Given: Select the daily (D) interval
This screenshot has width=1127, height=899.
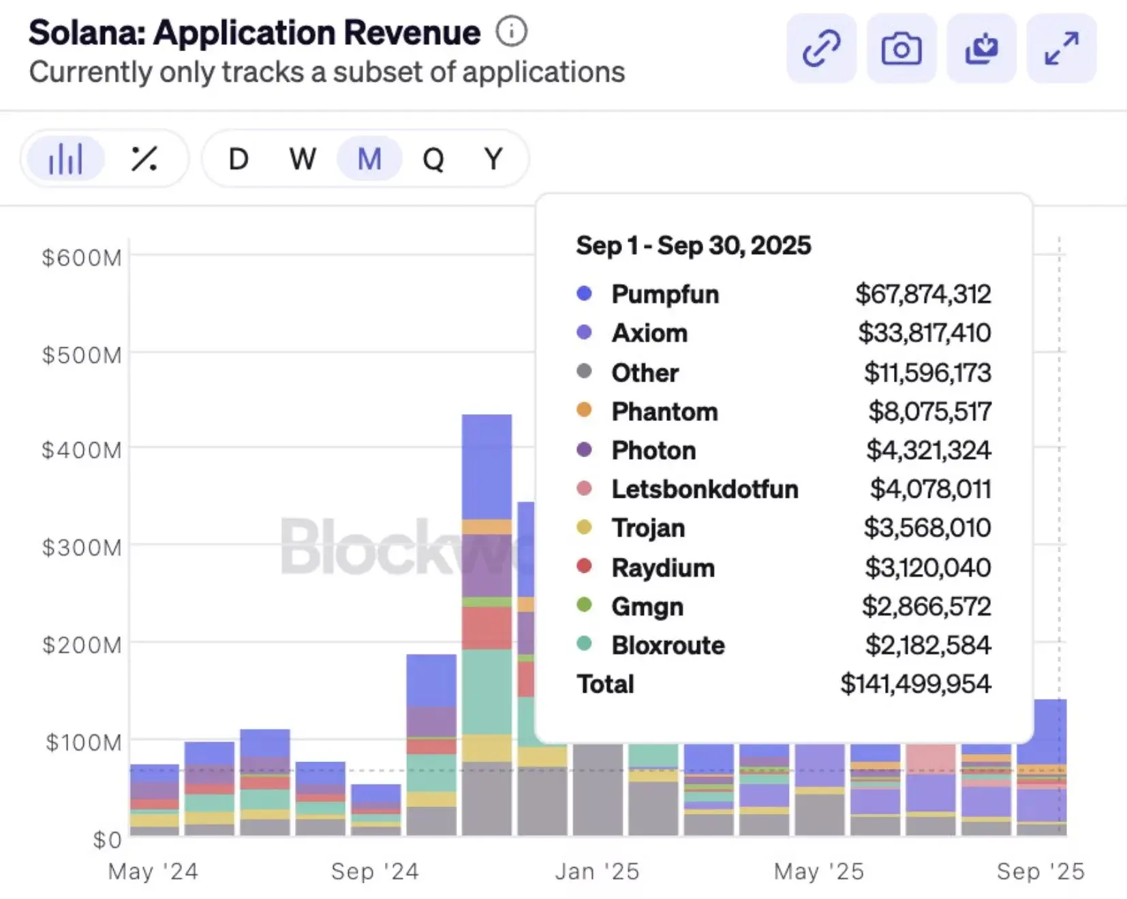Looking at the screenshot, I should click(x=238, y=159).
